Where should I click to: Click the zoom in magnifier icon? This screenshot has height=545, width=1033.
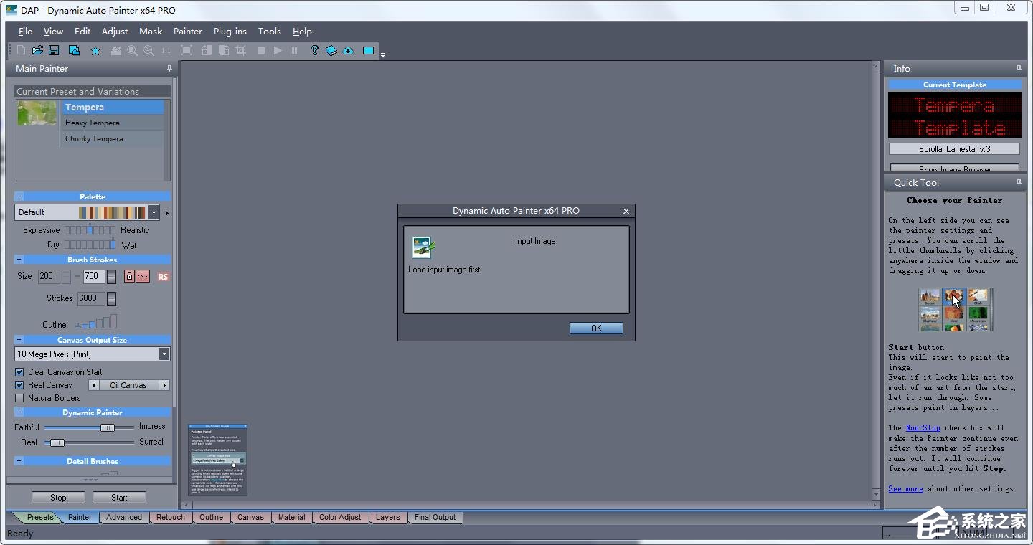click(x=133, y=50)
